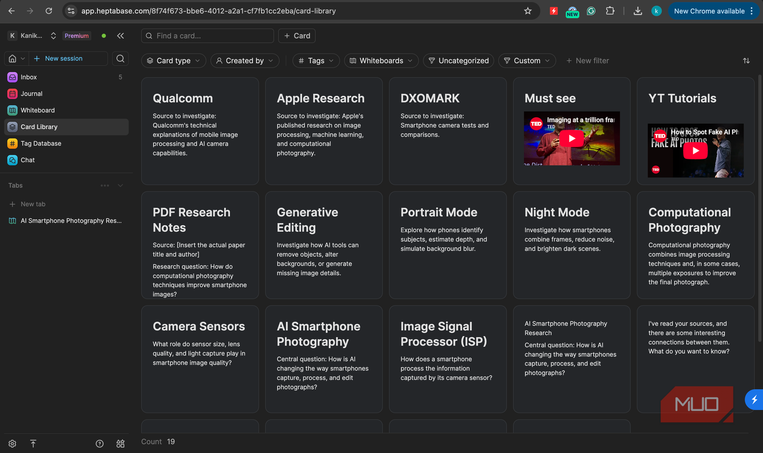Viewport: 763px width, 453px height.
Task: Expand the Tags filter dropdown
Action: pos(316,60)
